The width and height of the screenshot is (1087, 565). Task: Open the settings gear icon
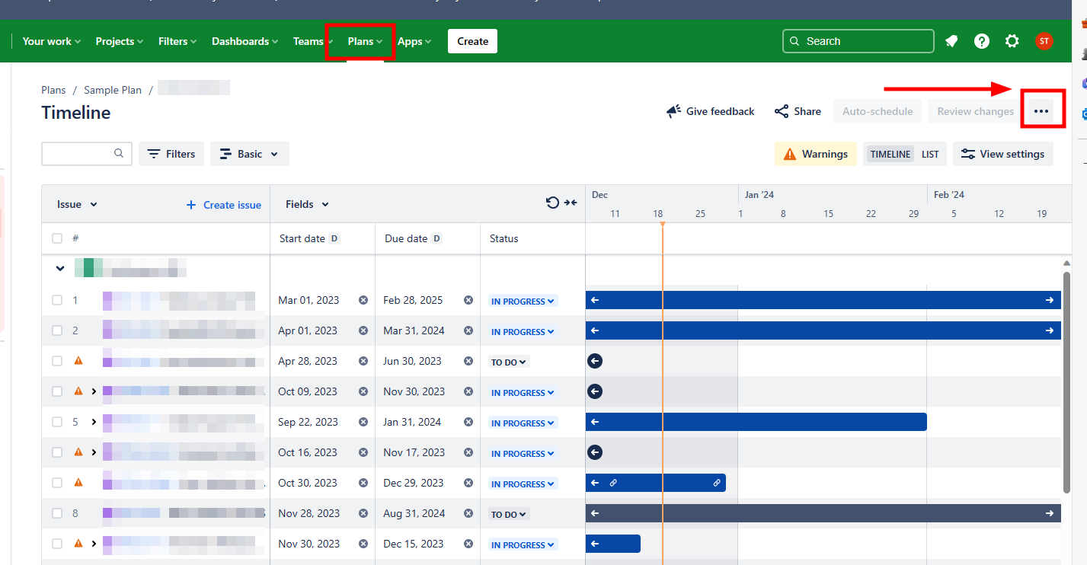pyautogui.click(x=1012, y=41)
